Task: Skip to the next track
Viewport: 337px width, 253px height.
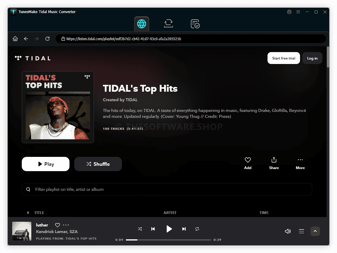Action: click(184, 229)
